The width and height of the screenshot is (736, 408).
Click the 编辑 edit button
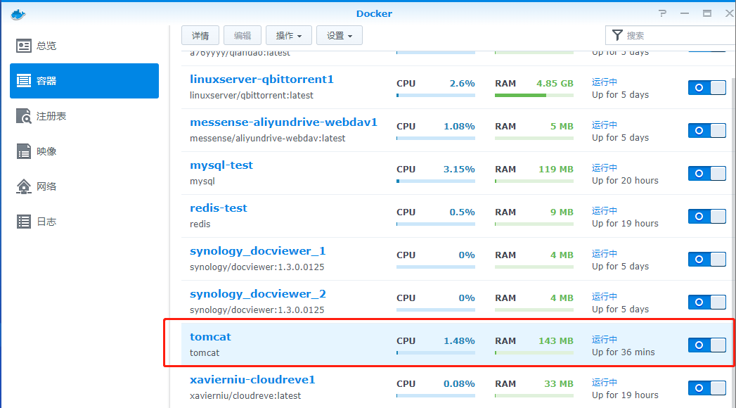[x=243, y=35]
